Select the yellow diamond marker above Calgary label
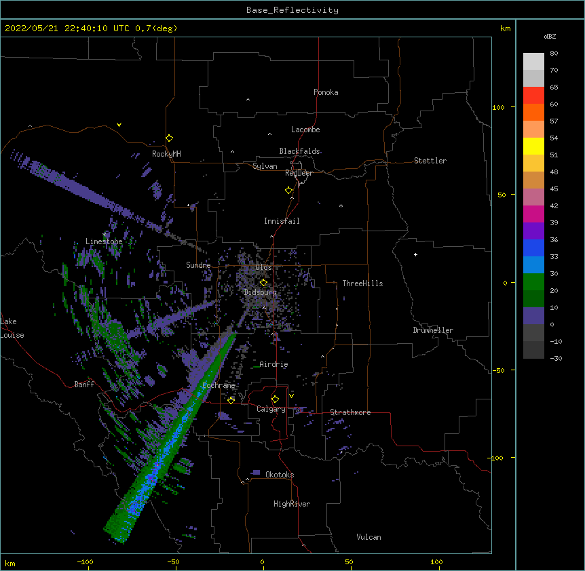Screen dimensions: 585x571 pos(275,399)
